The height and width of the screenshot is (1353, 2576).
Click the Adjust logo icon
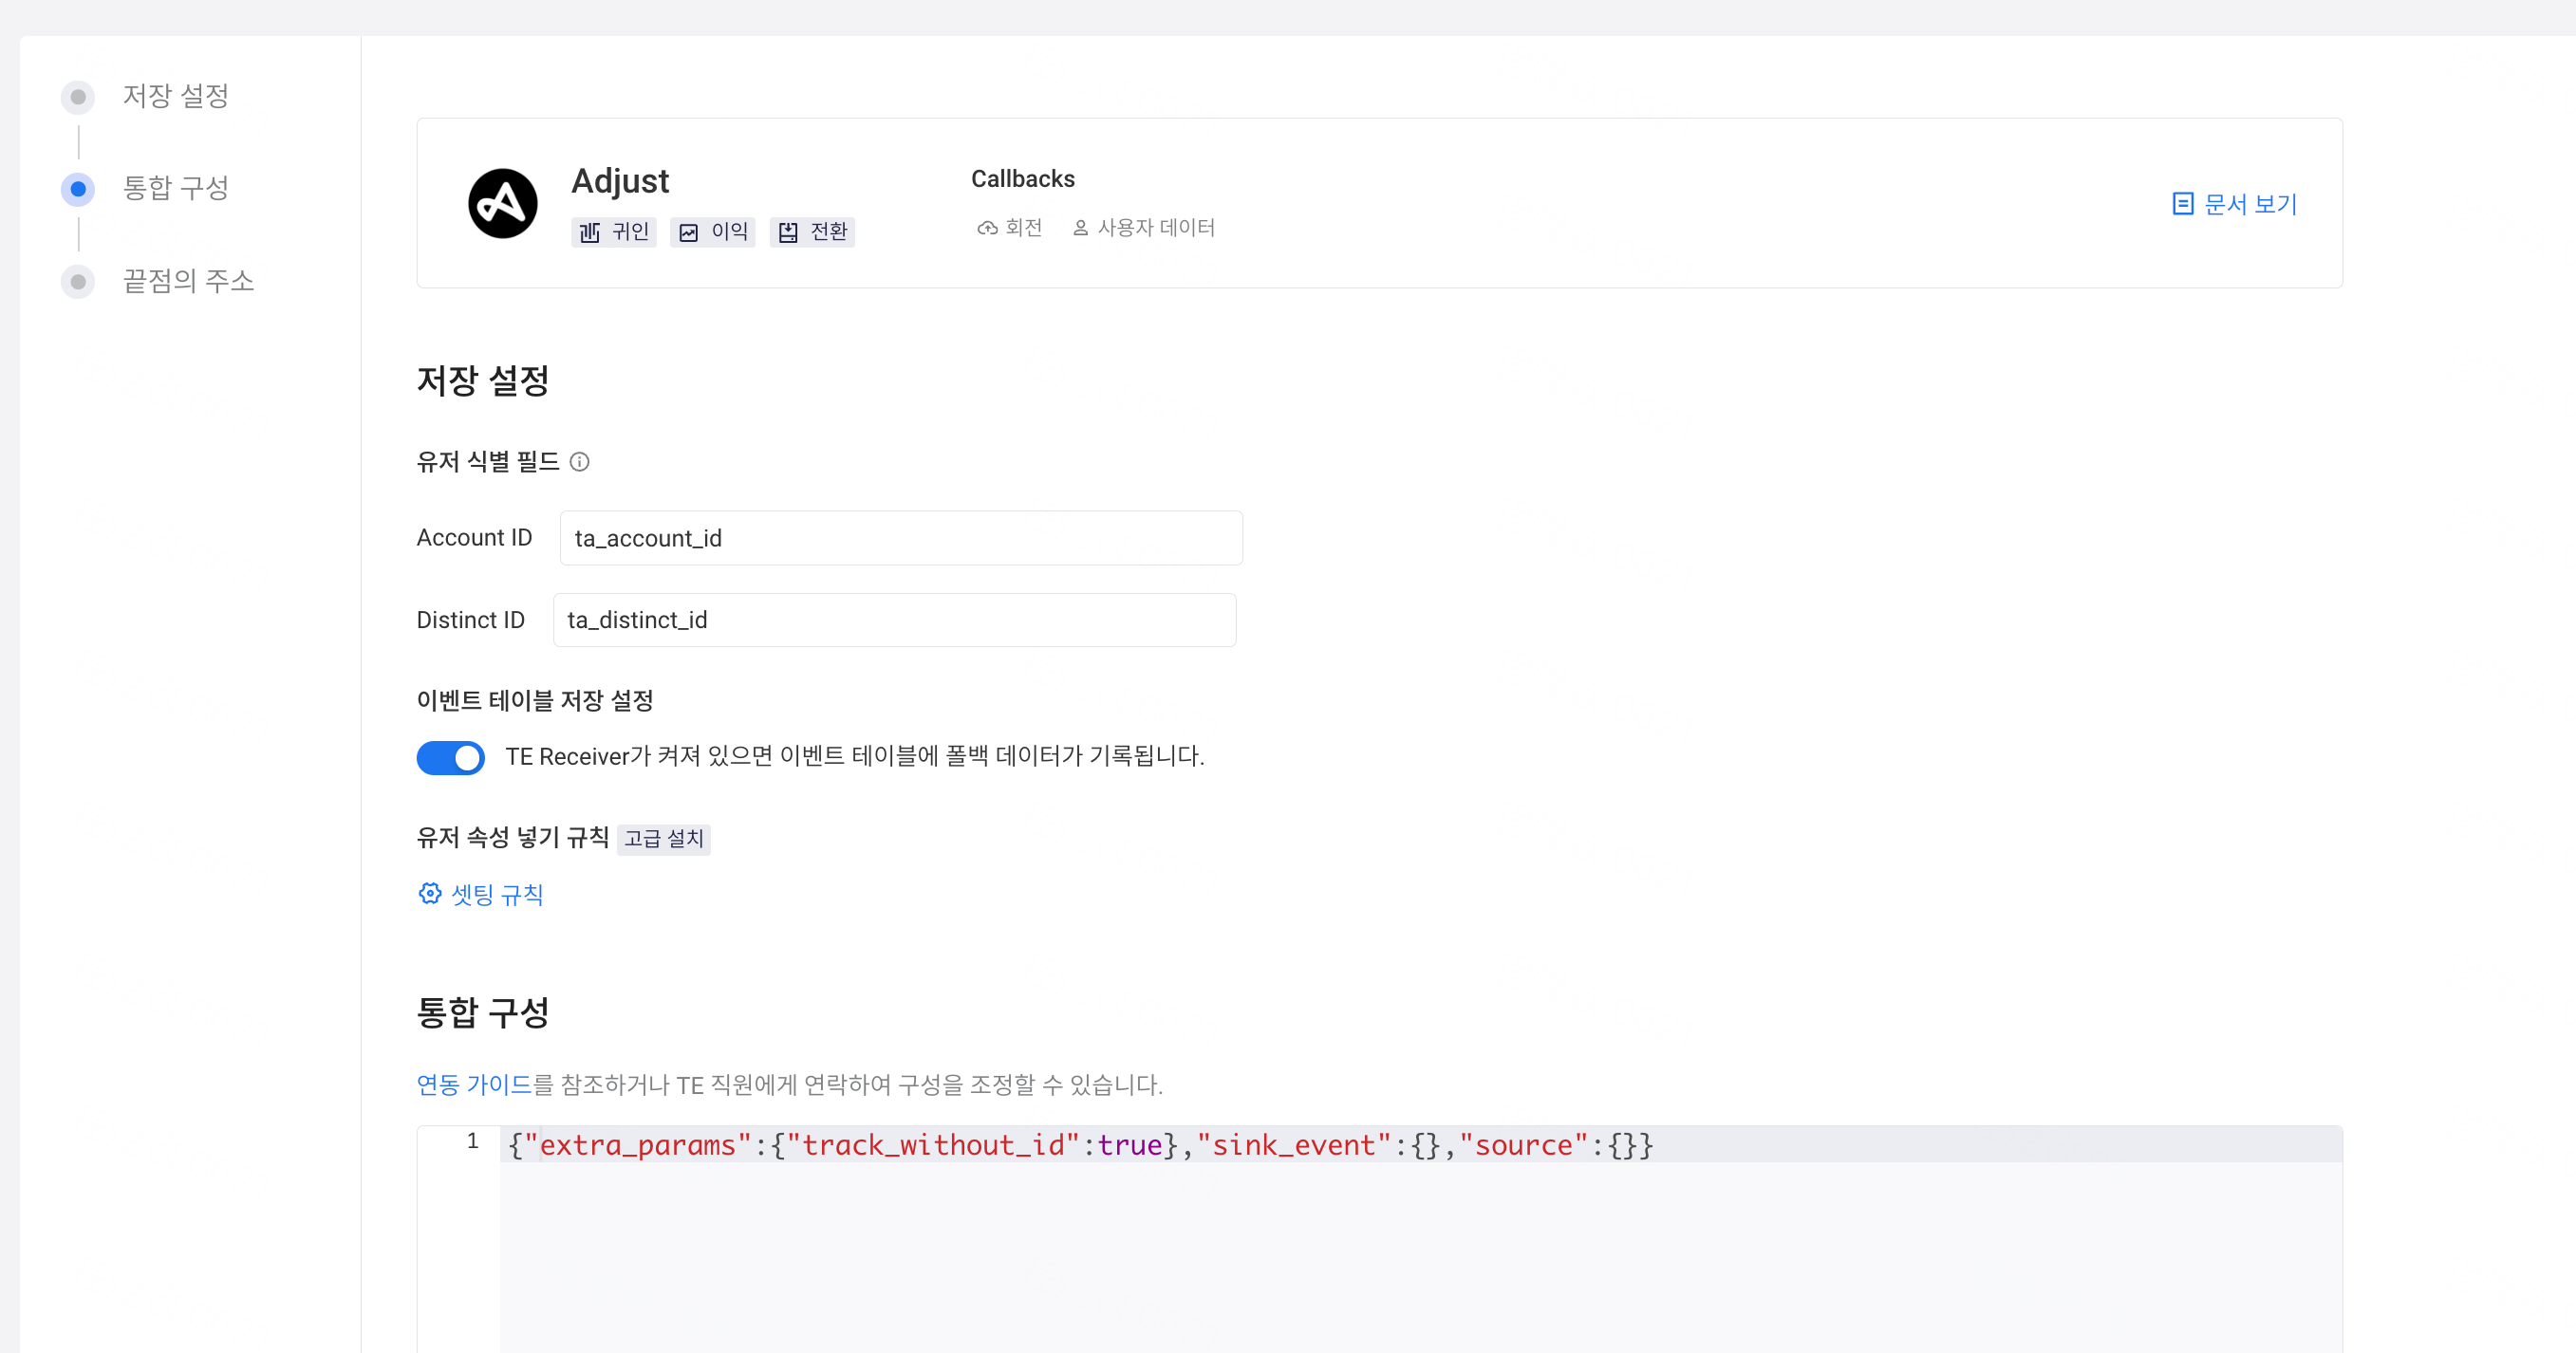coord(503,204)
